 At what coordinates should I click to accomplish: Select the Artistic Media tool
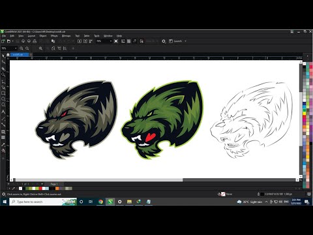coord(3,87)
